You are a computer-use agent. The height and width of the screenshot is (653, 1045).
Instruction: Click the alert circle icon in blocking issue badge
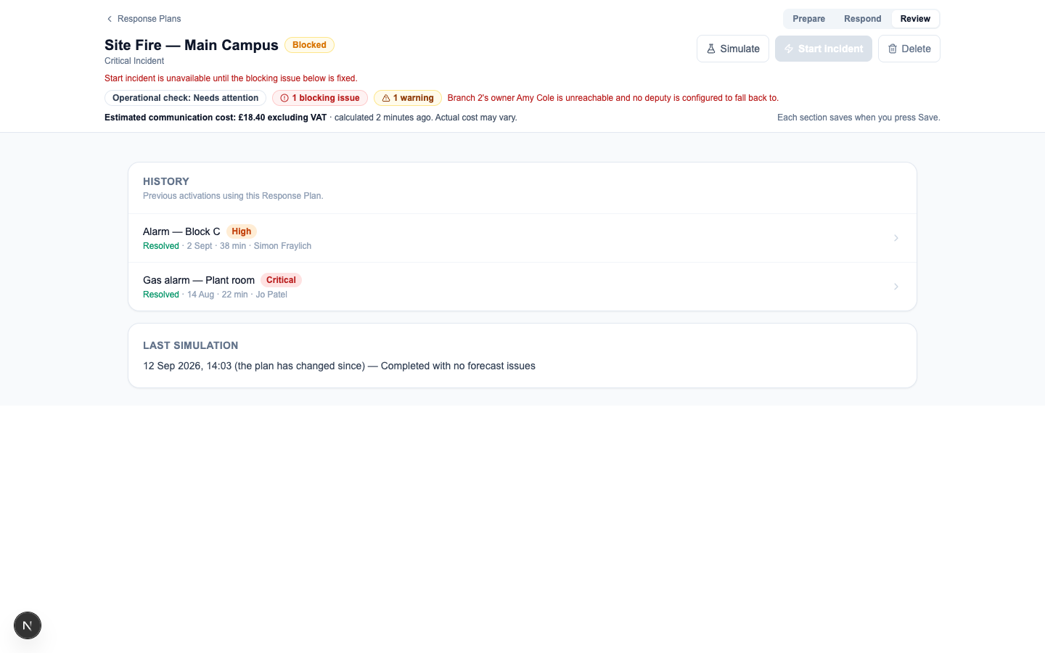click(284, 98)
